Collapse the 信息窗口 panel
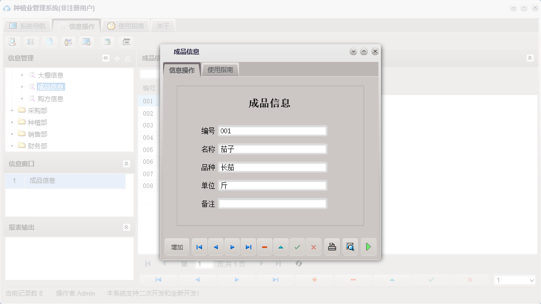This screenshot has height=304, width=541. click(x=127, y=163)
